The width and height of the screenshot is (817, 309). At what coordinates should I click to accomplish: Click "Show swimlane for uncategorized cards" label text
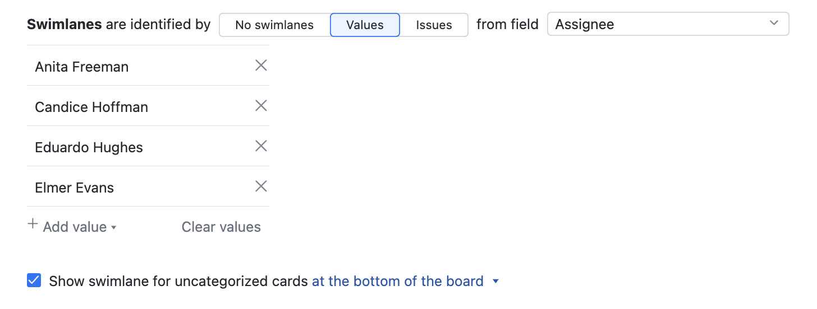(178, 281)
